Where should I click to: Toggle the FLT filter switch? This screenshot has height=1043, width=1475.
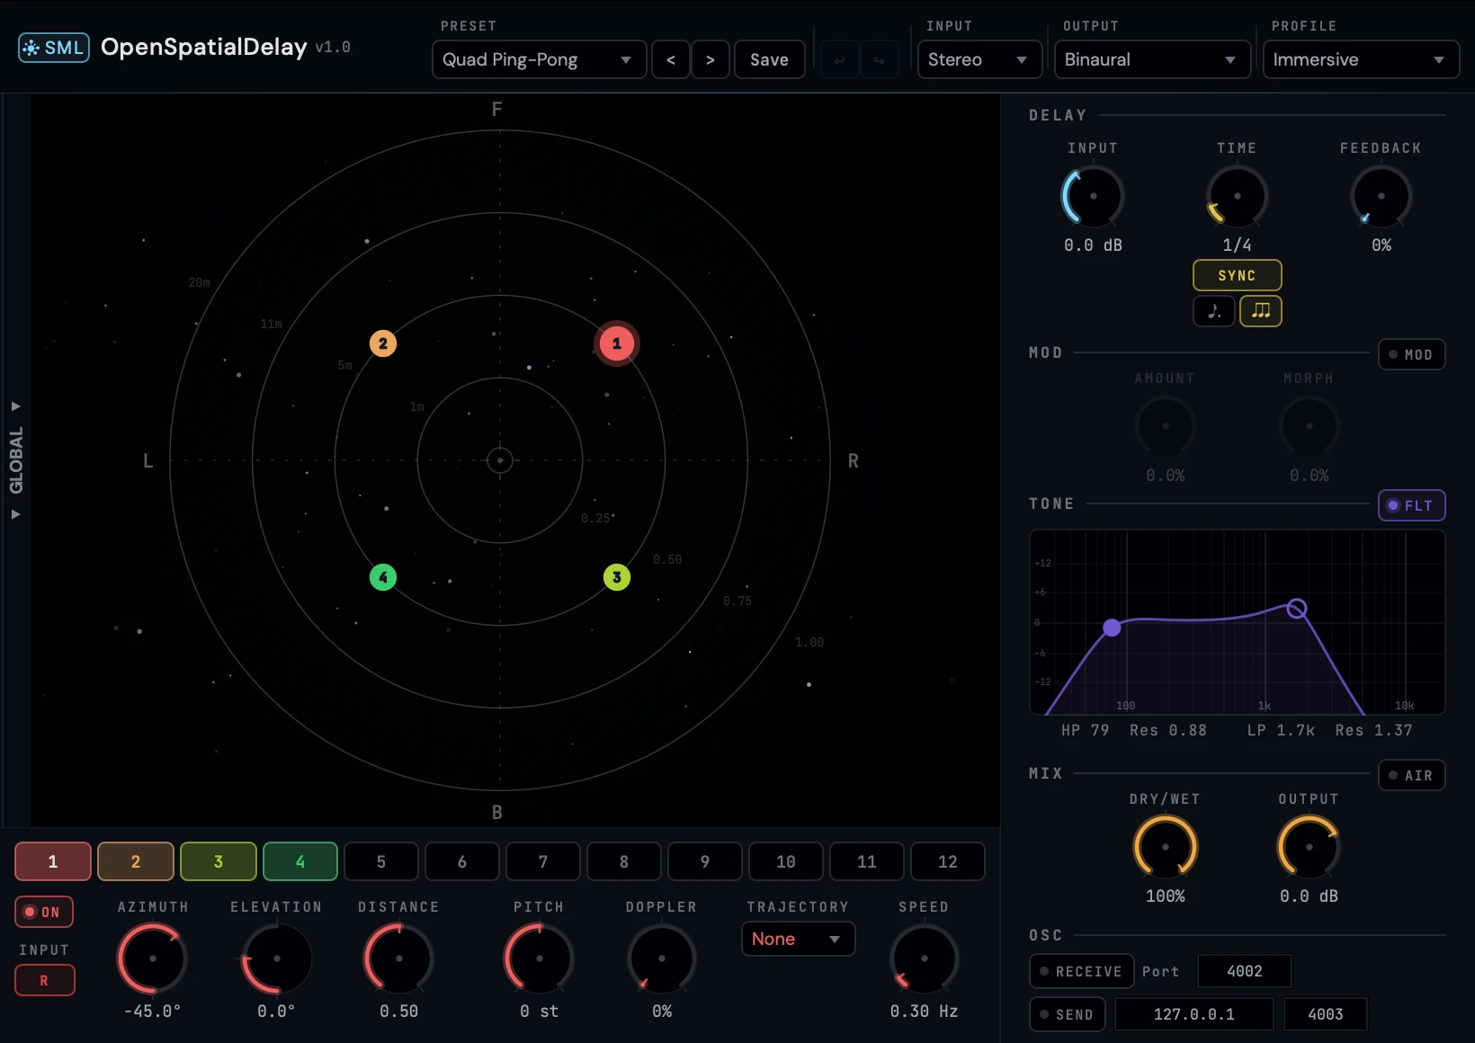(1411, 506)
